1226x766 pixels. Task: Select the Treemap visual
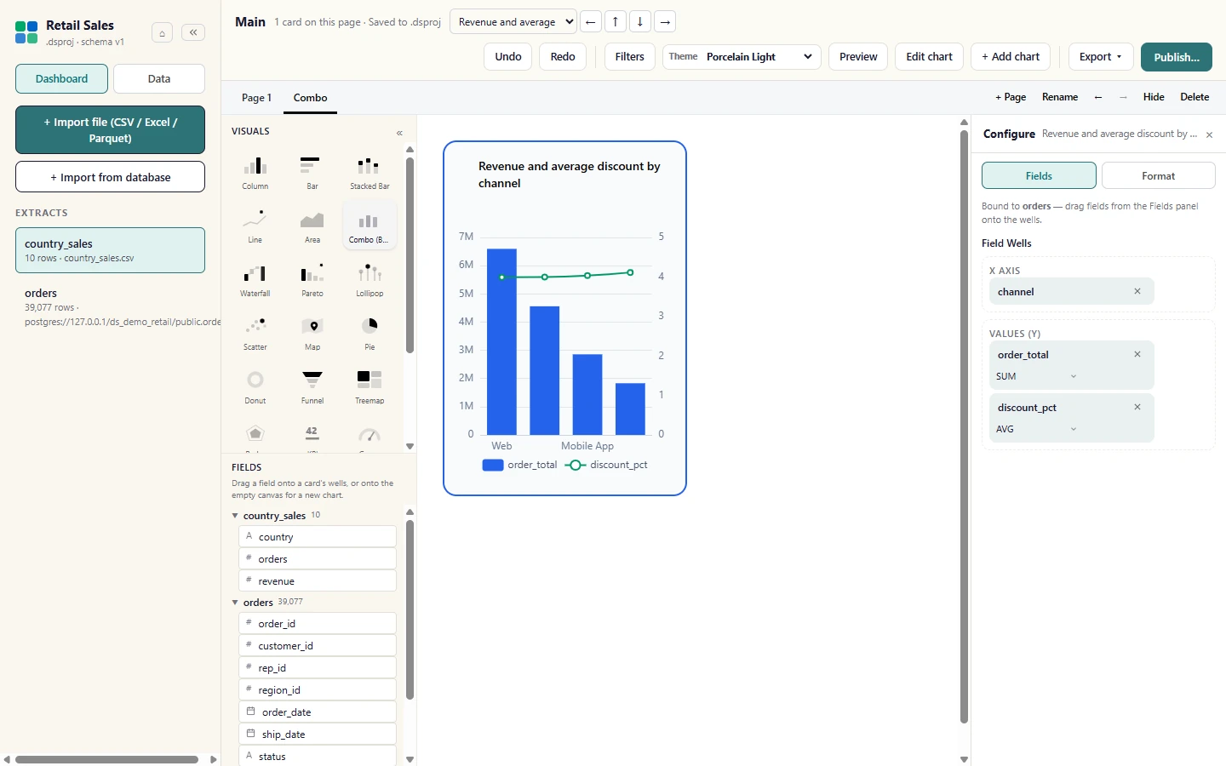point(370,386)
